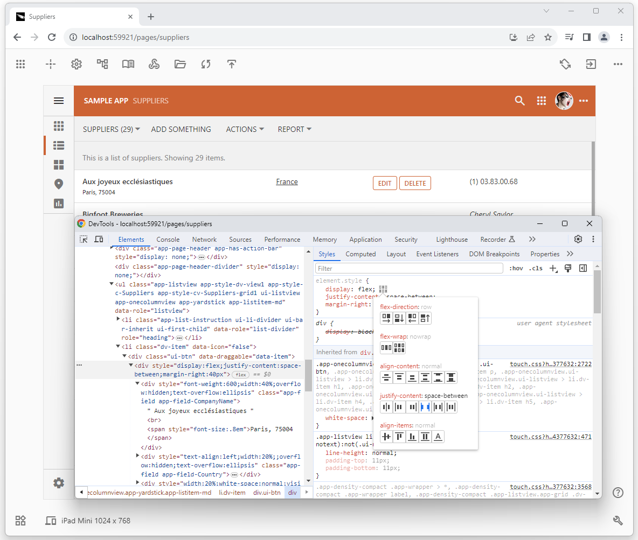Open the three-dot more menu in the top toolbar
Viewport: 638px width, 540px height.
tap(618, 64)
